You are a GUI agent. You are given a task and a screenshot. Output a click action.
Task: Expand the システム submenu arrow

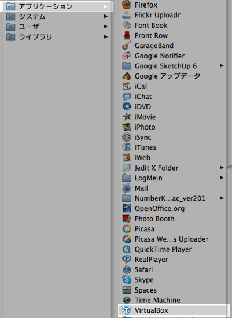point(106,16)
